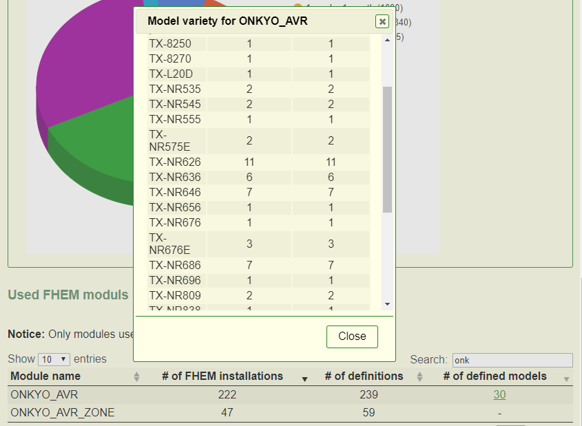
Task: Open the Show entries count dropdown
Action: click(x=54, y=359)
